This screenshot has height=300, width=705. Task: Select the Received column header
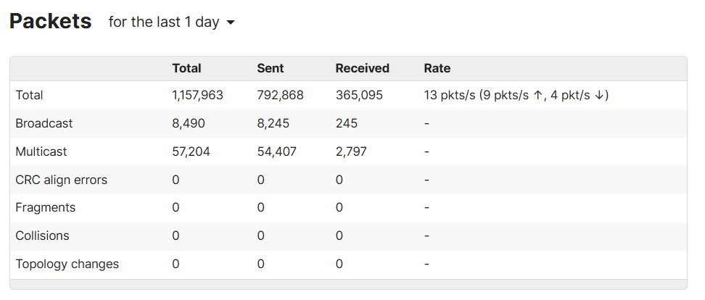tap(363, 68)
